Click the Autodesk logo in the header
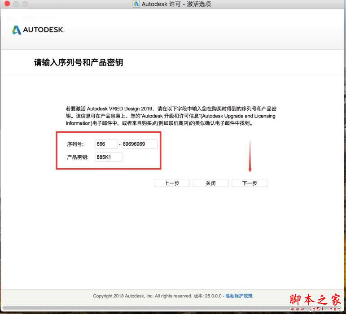This screenshot has height=314, width=346. click(38, 30)
